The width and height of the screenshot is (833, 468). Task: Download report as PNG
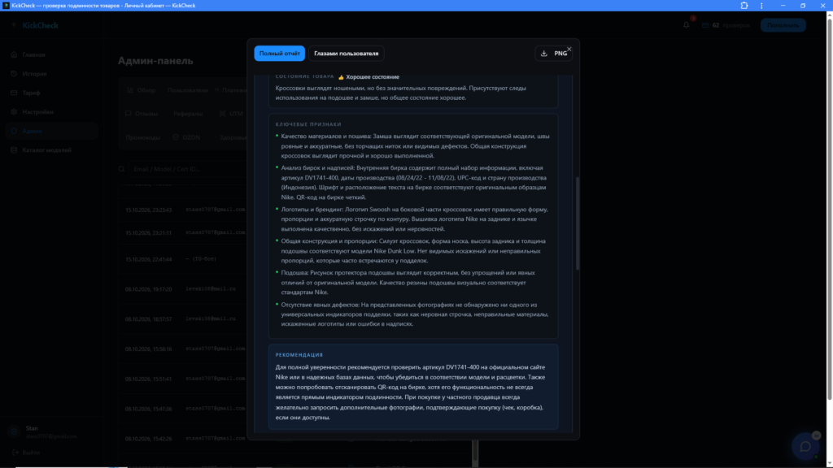[553, 54]
